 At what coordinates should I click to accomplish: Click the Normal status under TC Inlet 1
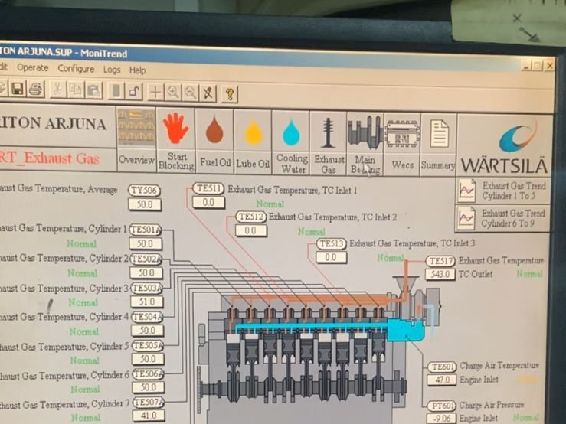click(x=270, y=204)
